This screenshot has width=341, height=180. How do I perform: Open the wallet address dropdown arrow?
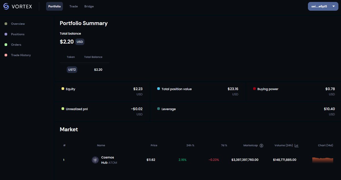[x=333, y=6]
